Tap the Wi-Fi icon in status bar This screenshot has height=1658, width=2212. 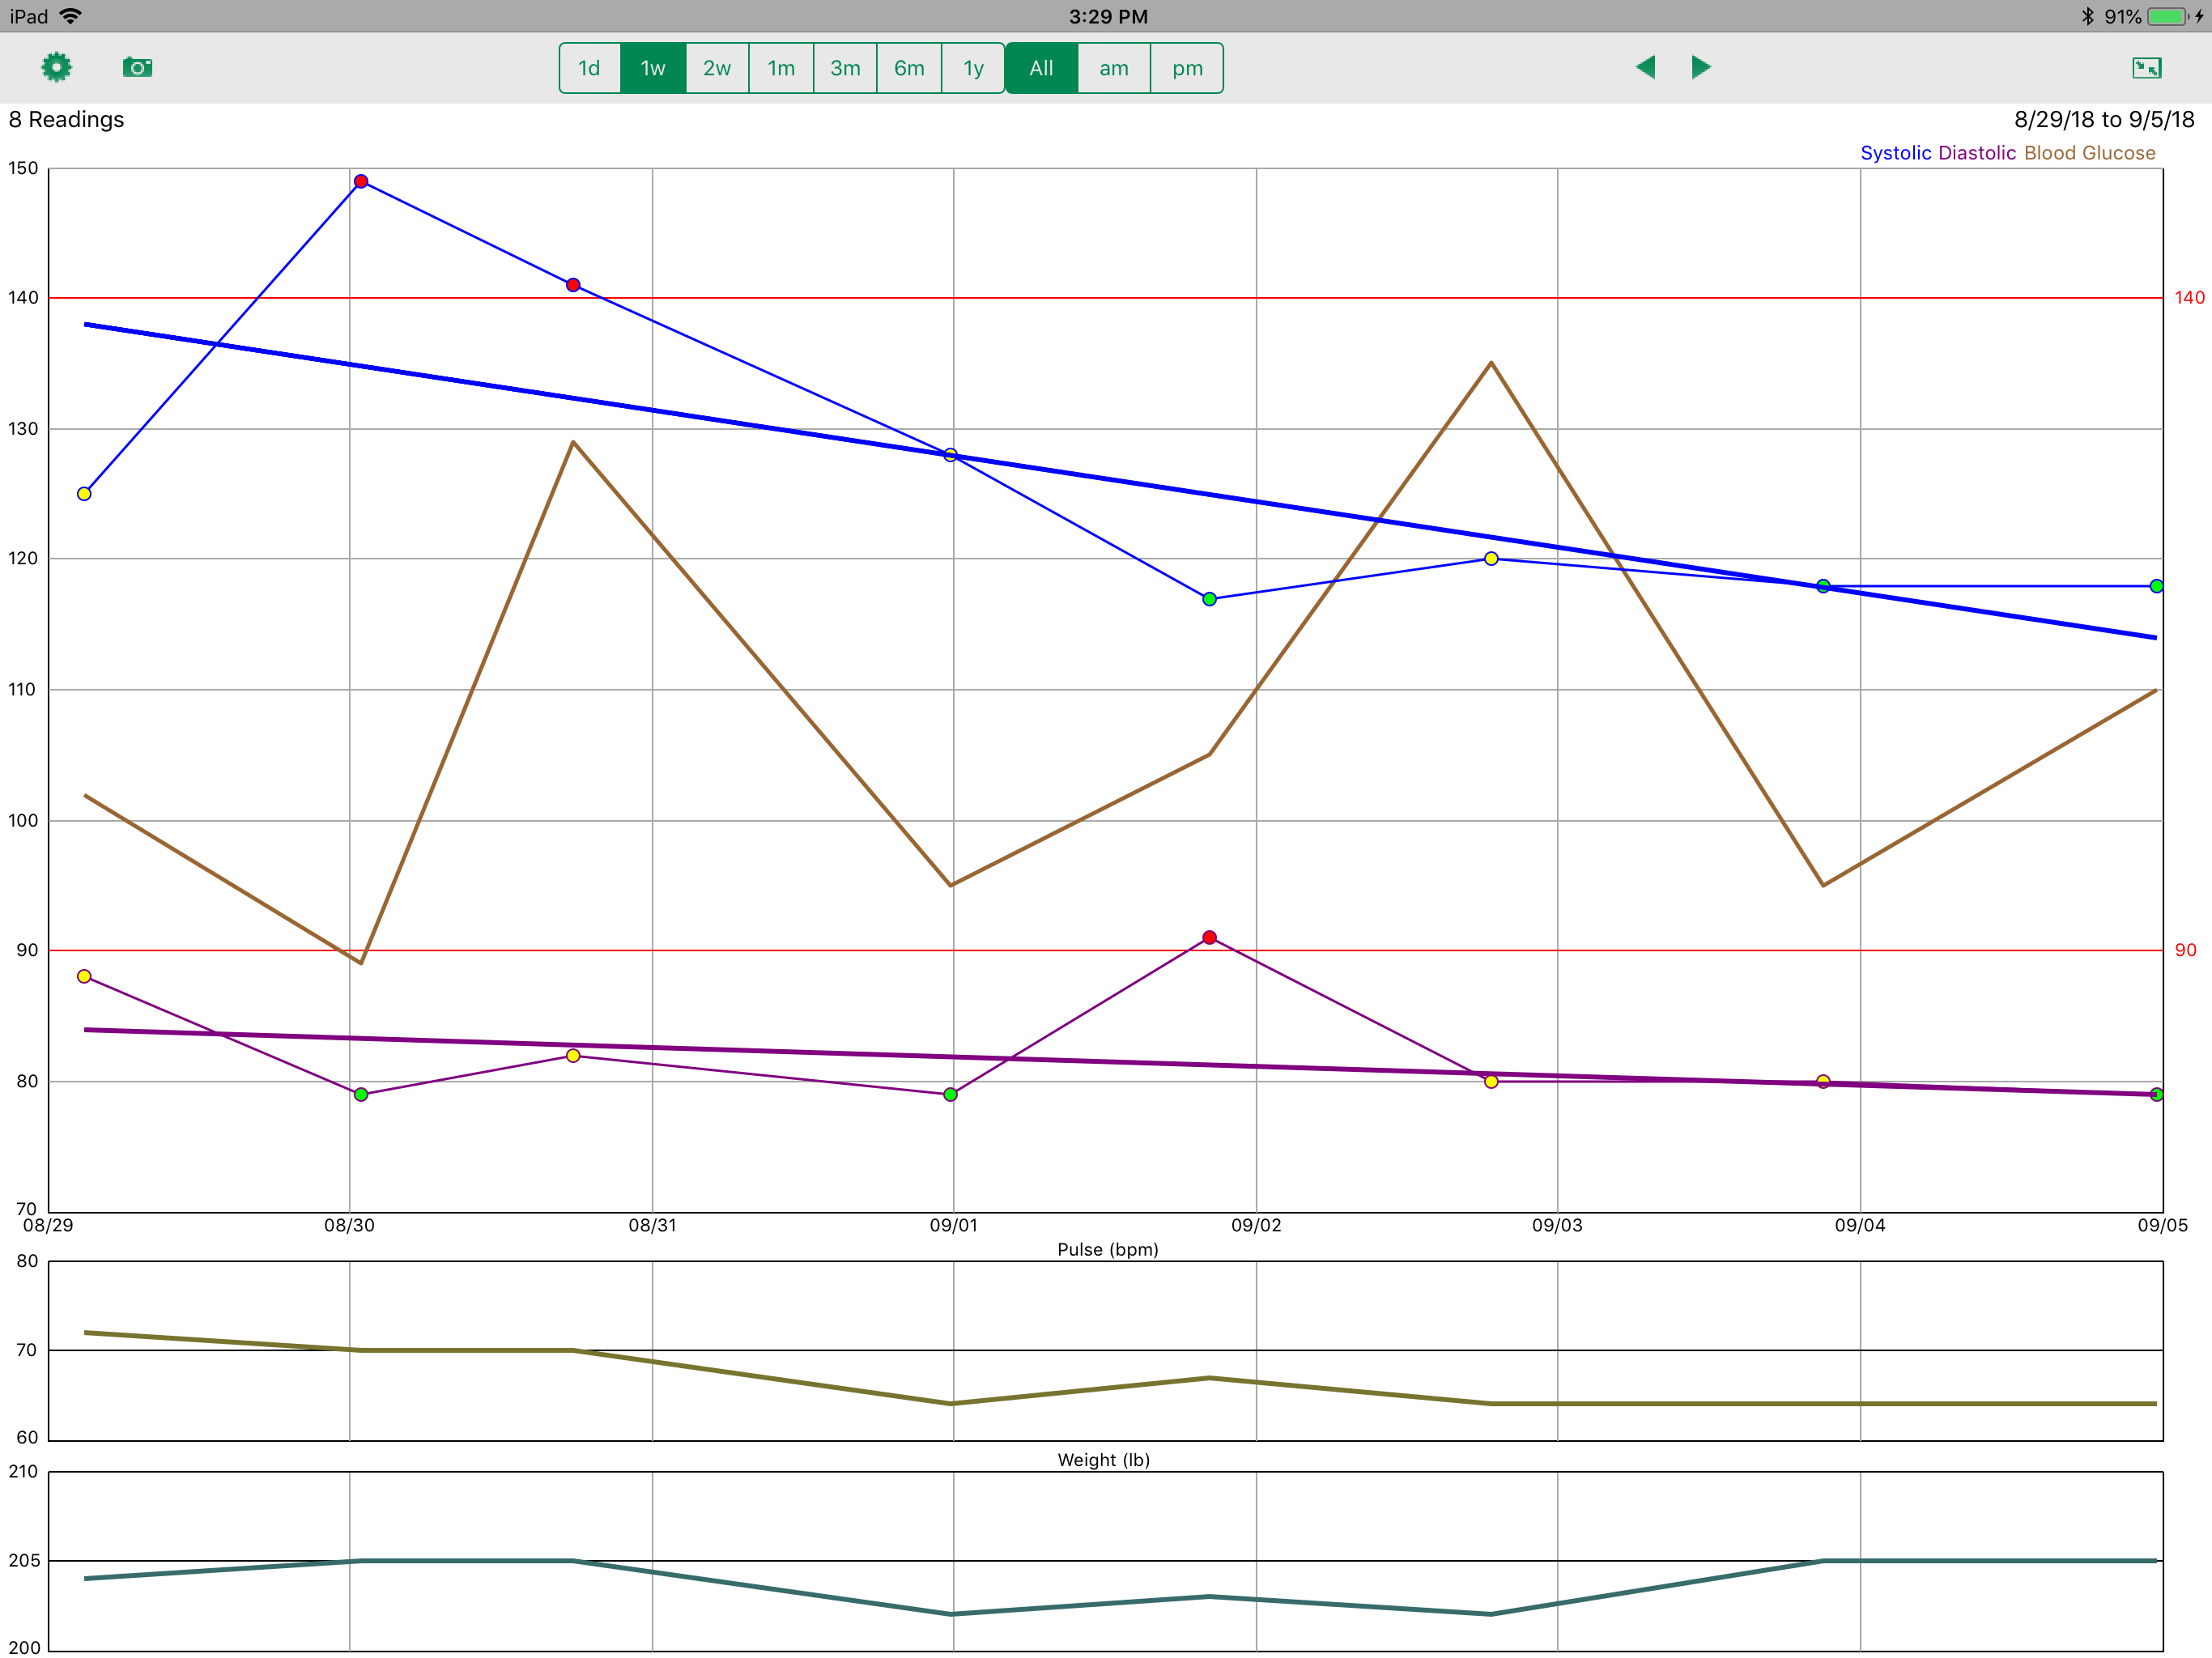point(71,16)
